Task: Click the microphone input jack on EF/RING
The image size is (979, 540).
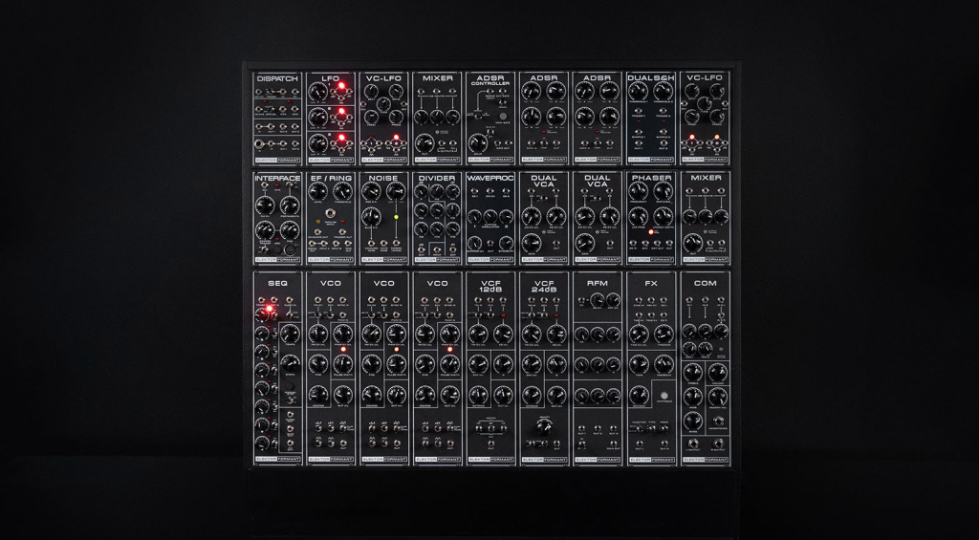Action: coord(332,212)
